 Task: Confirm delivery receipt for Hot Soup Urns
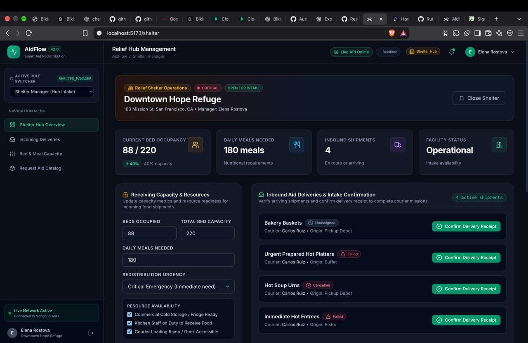(x=466, y=289)
